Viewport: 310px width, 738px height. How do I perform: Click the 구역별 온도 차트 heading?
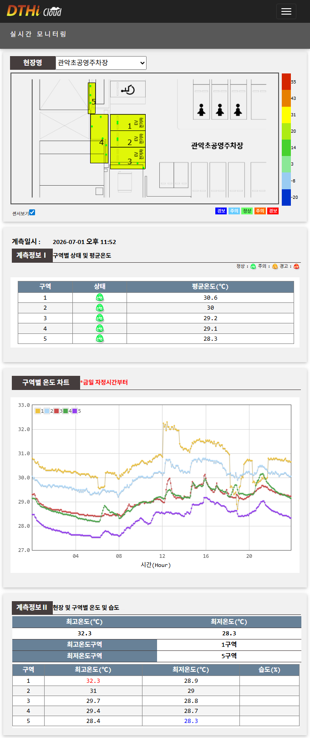click(46, 382)
